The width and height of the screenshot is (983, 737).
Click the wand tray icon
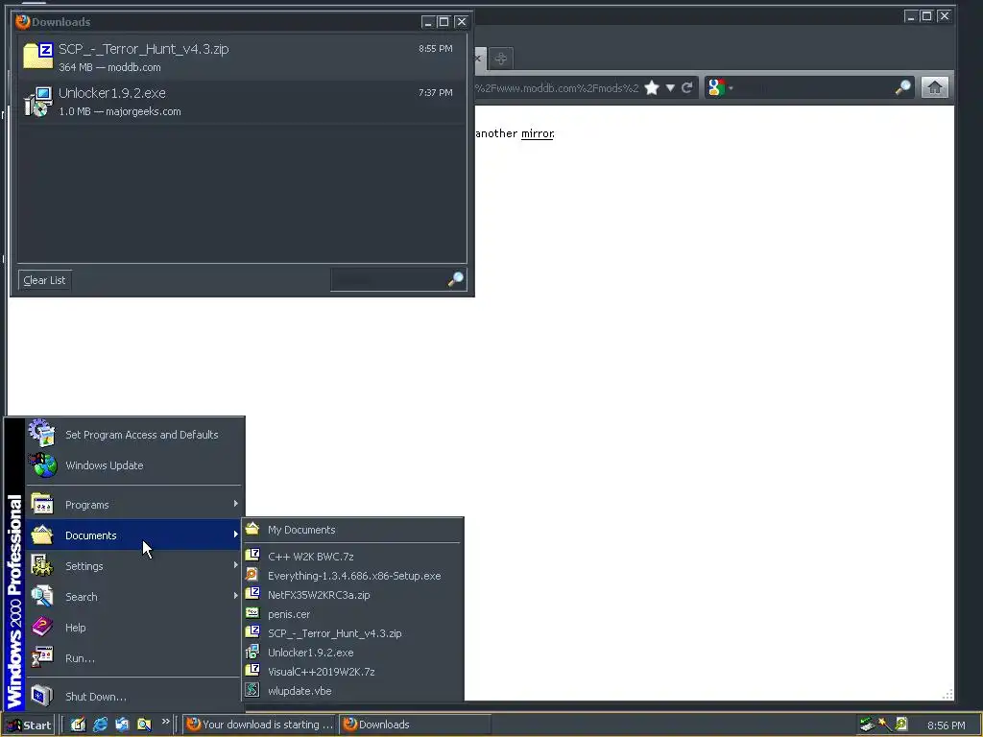click(884, 725)
